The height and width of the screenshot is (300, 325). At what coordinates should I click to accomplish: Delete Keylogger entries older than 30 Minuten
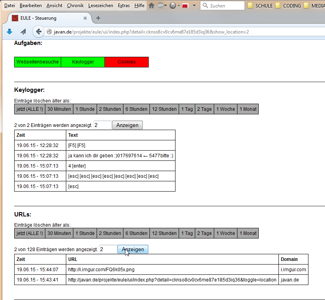click(59, 109)
